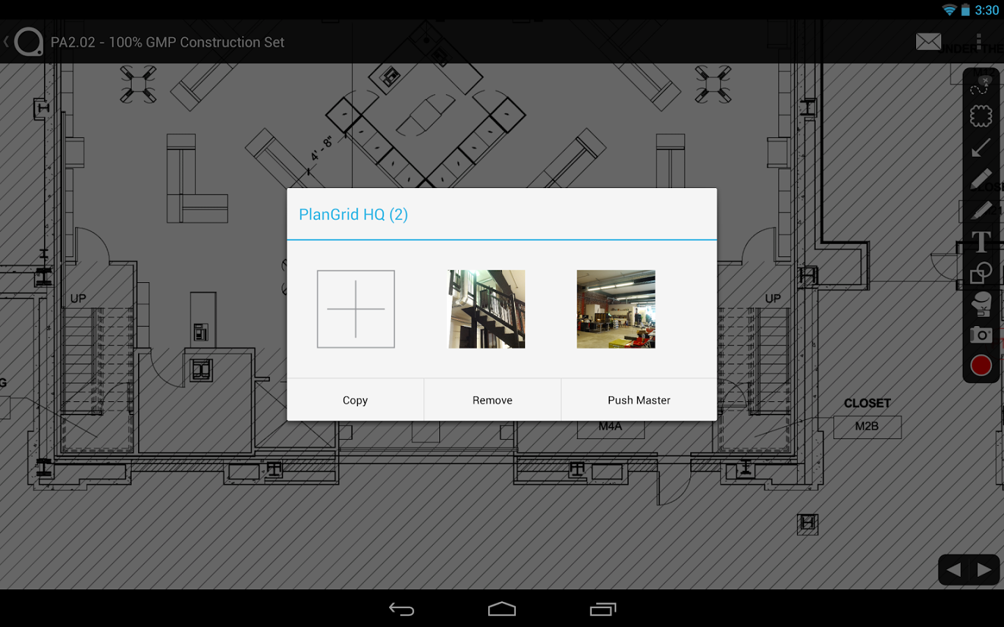Go to the next sheet arrow
The height and width of the screenshot is (627, 1004).
tap(984, 571)
